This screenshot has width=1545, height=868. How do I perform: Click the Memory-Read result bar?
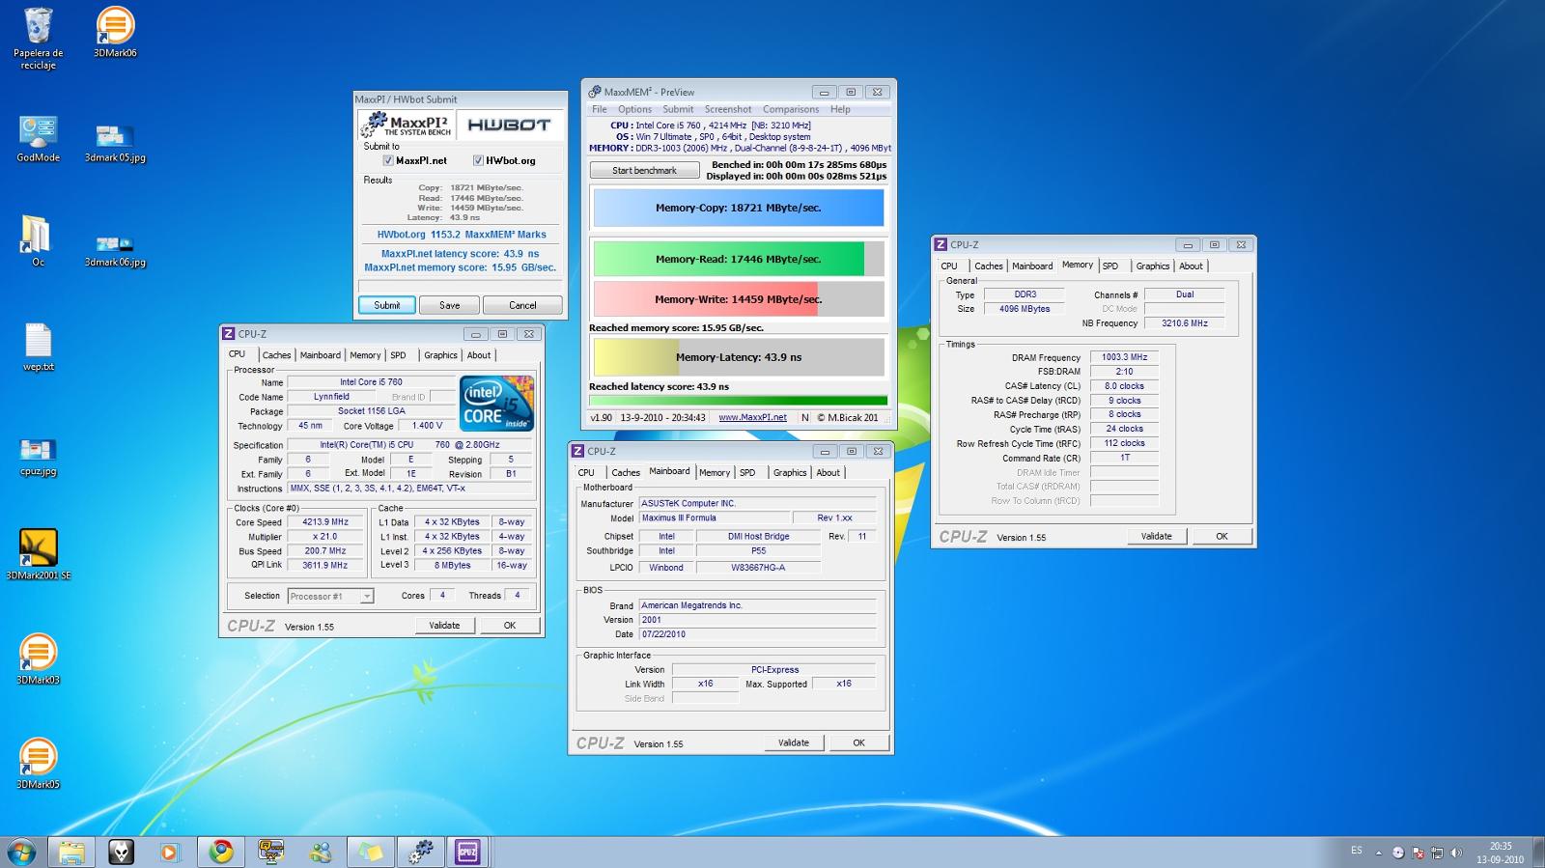point(738,259)
